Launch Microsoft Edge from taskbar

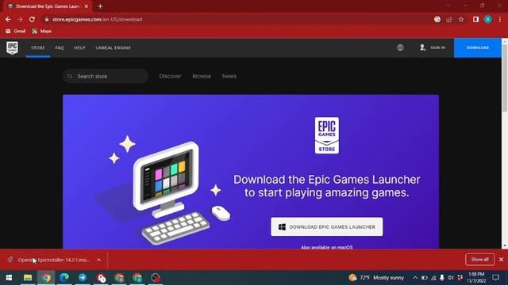click(64, 278)
